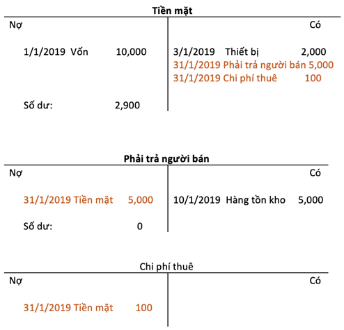344x330 pixels.
Task: Click the 10/1/2019 Hàng tồn kho entry
Action: [x=229, y=200]
